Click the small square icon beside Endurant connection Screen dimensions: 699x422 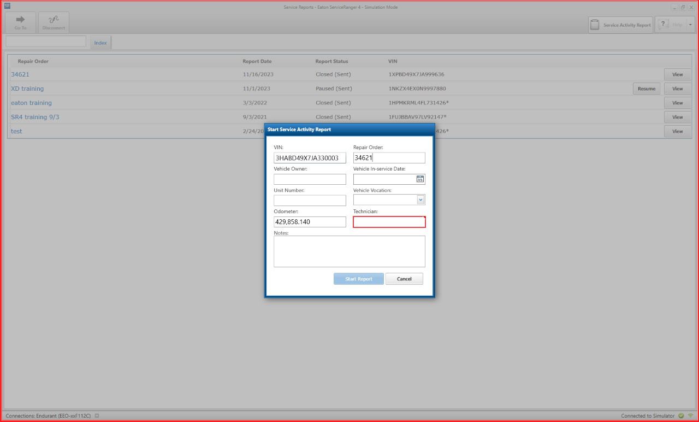pyautogui.click(x=97, y=416)
